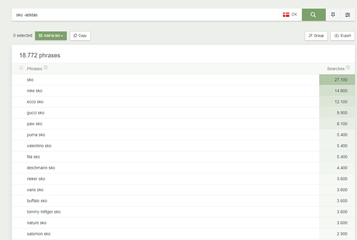Click the '18.772 phrases' heading
The width and height of the screenshot is (357, 240).
click(x=40, y=56)
